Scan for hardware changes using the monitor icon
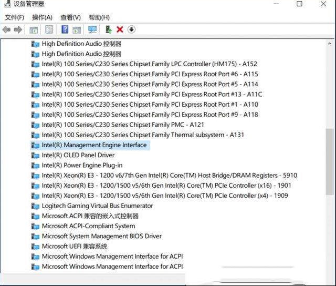This screenshot has height=286, width=336. click(x=92, y=29)
